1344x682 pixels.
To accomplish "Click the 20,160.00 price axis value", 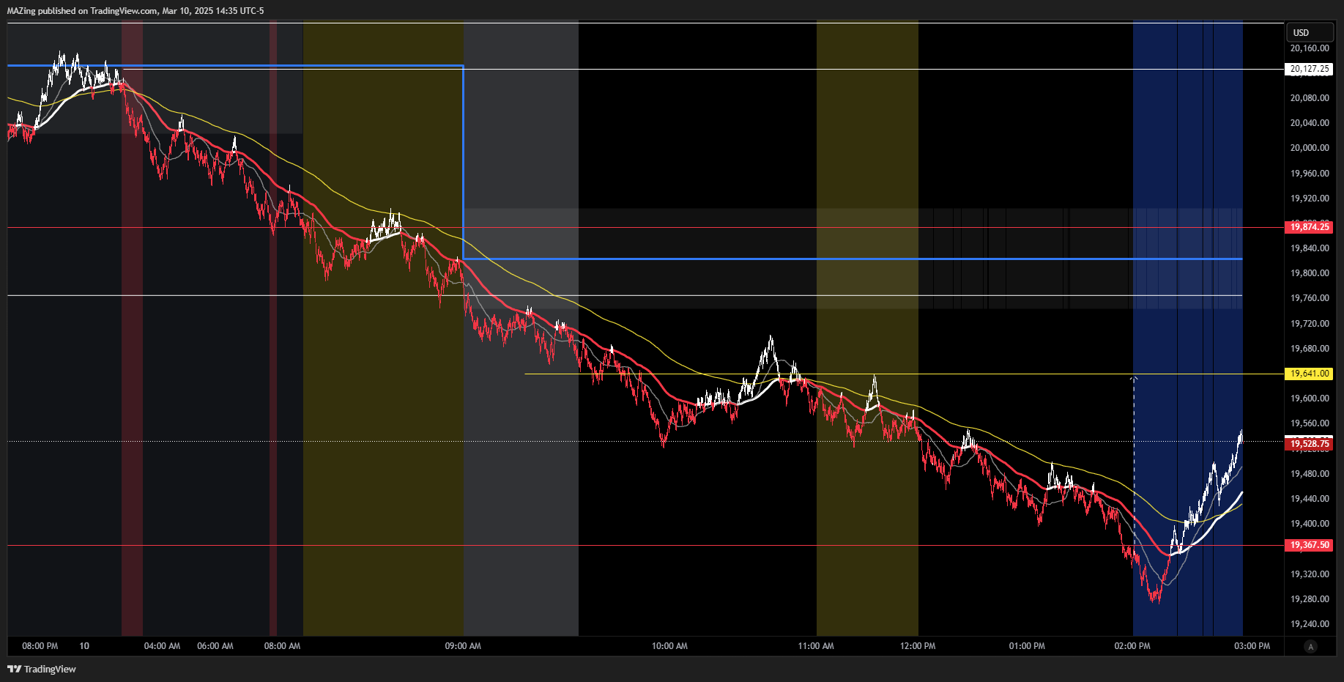I will (1310, 48).
